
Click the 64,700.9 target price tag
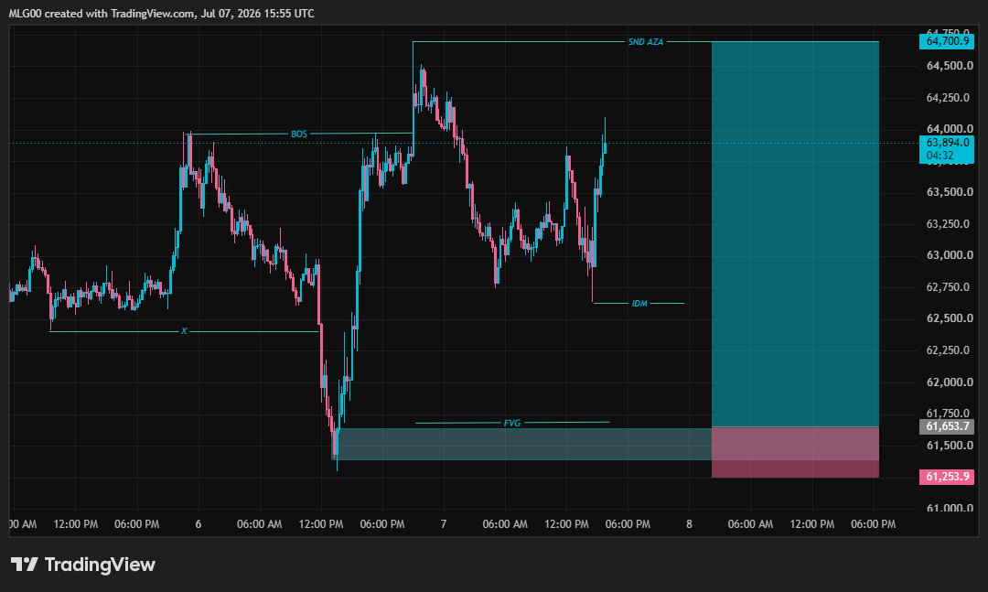click(x=947, y=41)
